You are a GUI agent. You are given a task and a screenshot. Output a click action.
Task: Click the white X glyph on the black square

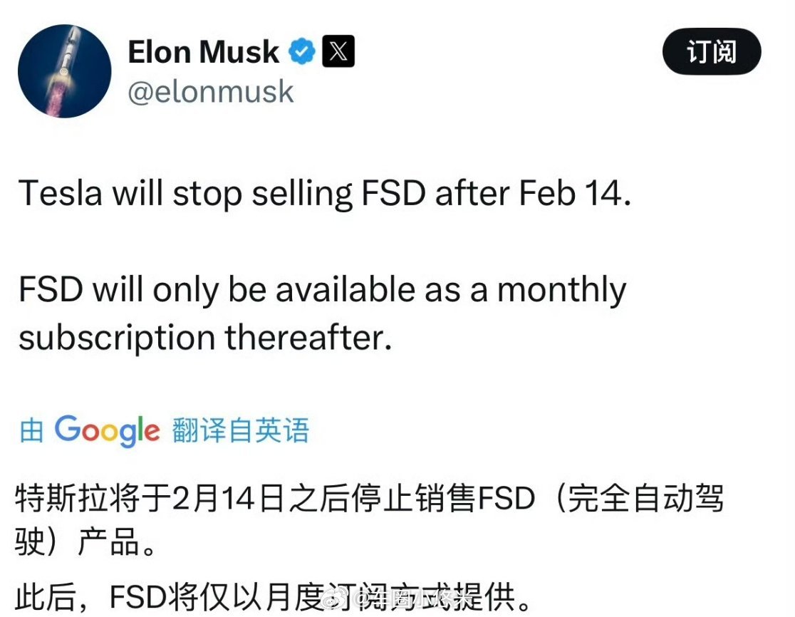[x=338, y=51]
